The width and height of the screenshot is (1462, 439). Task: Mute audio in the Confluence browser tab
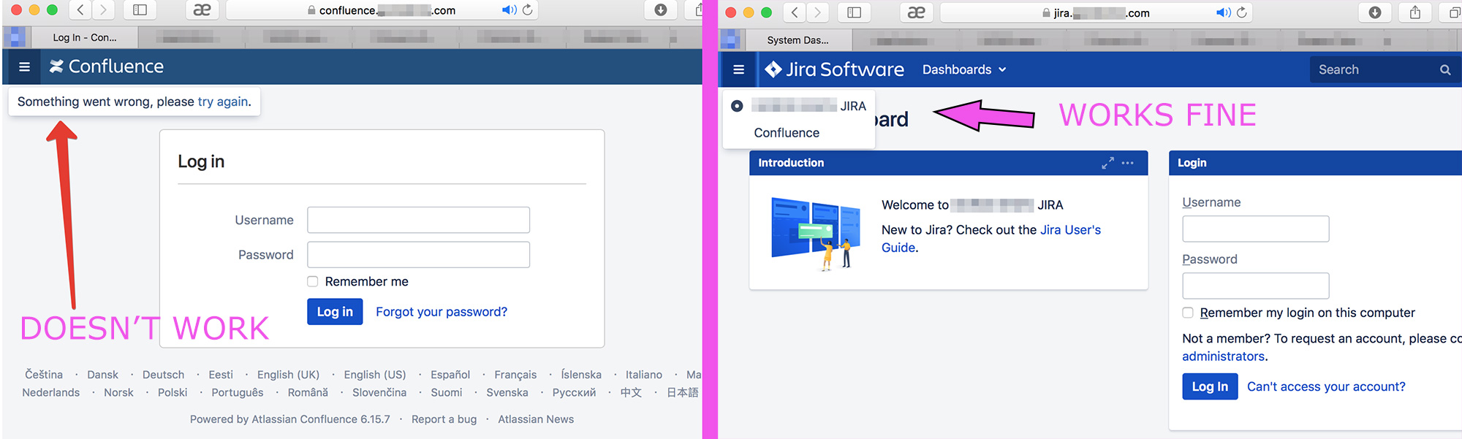point(509,10)
